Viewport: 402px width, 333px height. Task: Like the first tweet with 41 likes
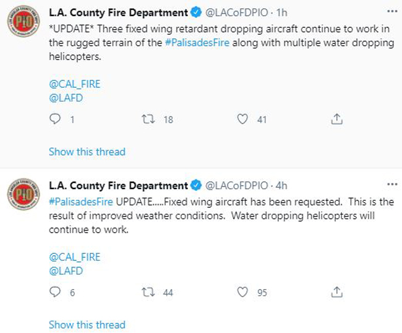(x=242, y=119)
